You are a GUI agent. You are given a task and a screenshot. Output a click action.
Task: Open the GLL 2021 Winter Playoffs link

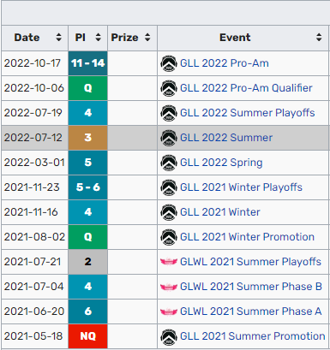pos(241,187)
